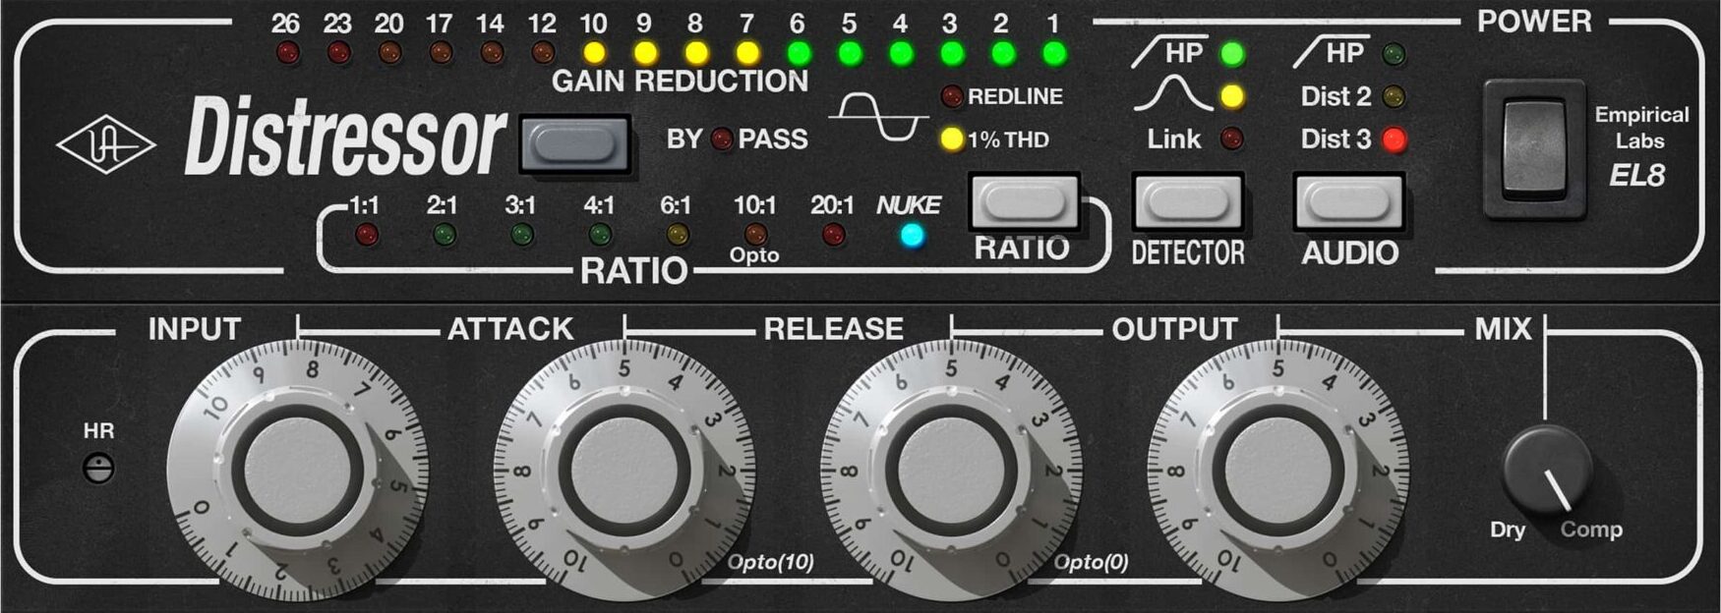Screen dimensions: 1721x613
Task: Adjust the Dry/Comp MIX knob
Action: (x=1547, y=470)
